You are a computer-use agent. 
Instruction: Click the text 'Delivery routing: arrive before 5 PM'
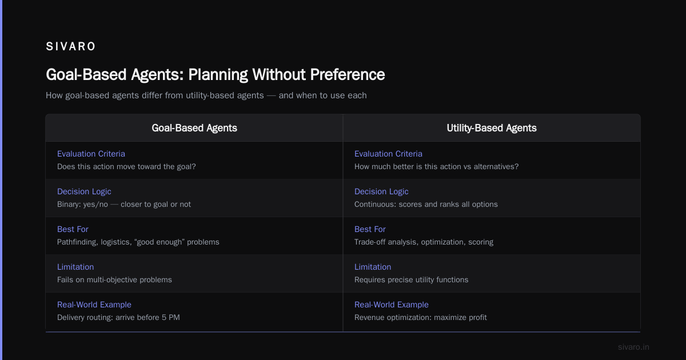point(118,317)
